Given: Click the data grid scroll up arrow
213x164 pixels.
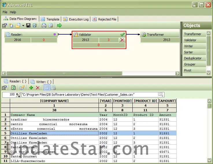Looking at the screenshot, I should 209,101.
